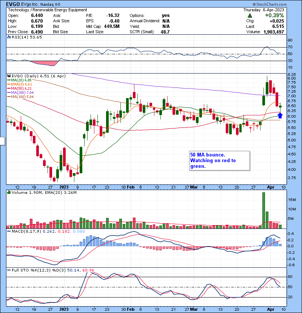The width and height of the screenshot is (302, 313).
Task: Click the Mkt Cap value 449.5M
Action: click(x=112, y=26)
